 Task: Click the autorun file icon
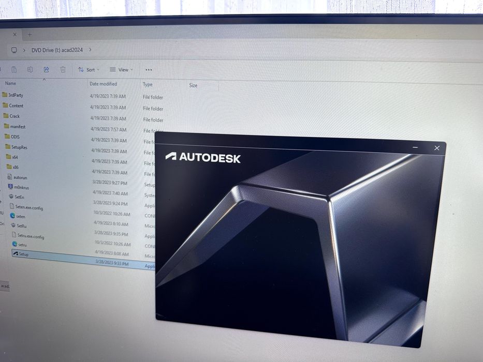tap(10, 177)
